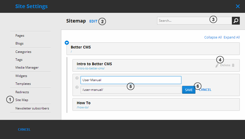Click the Sitemap heading
Viewport: 245px width, 139px height.
tap(76, 21)
